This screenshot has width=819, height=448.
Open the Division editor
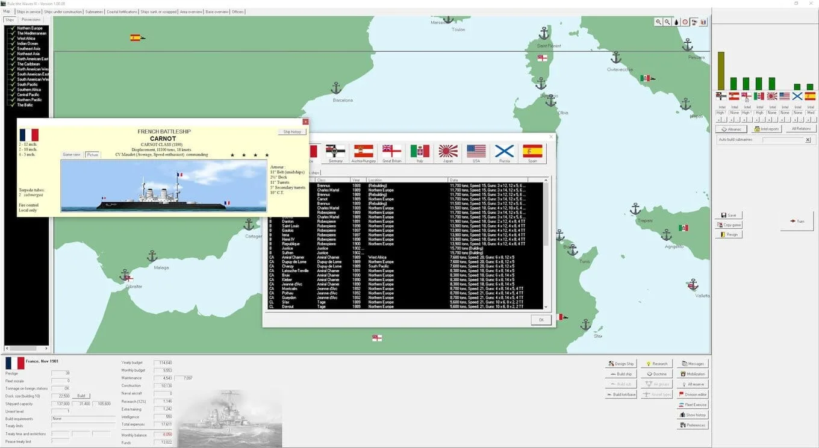pos(693,394)
